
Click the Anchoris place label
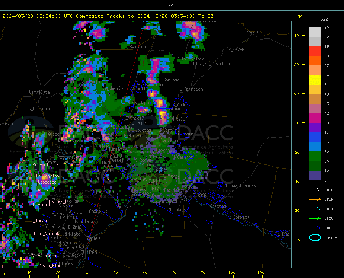98,211
